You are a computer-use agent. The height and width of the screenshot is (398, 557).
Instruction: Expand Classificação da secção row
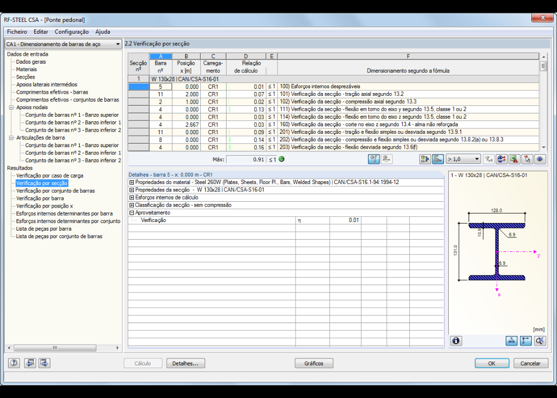click(x=132, y=205)
